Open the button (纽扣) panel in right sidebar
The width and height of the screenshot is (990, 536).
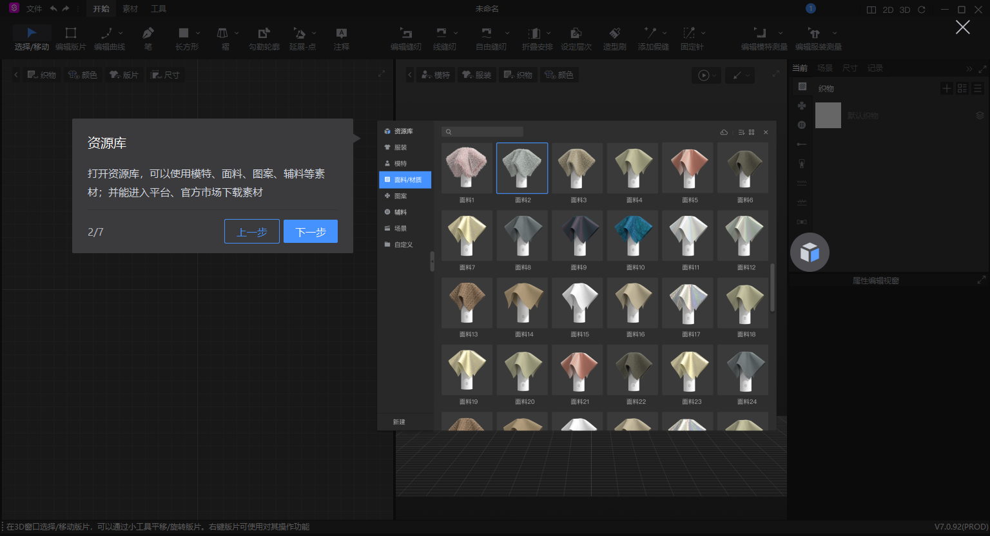(x=802, y=125)
